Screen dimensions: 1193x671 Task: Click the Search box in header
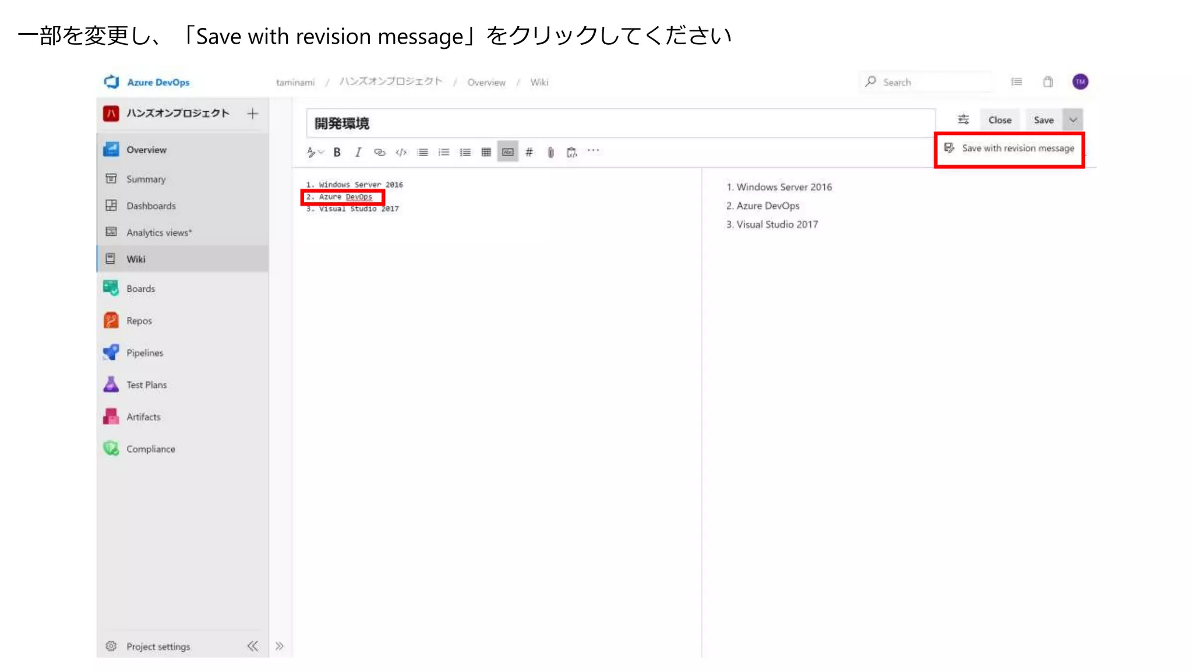coord(926,82)
